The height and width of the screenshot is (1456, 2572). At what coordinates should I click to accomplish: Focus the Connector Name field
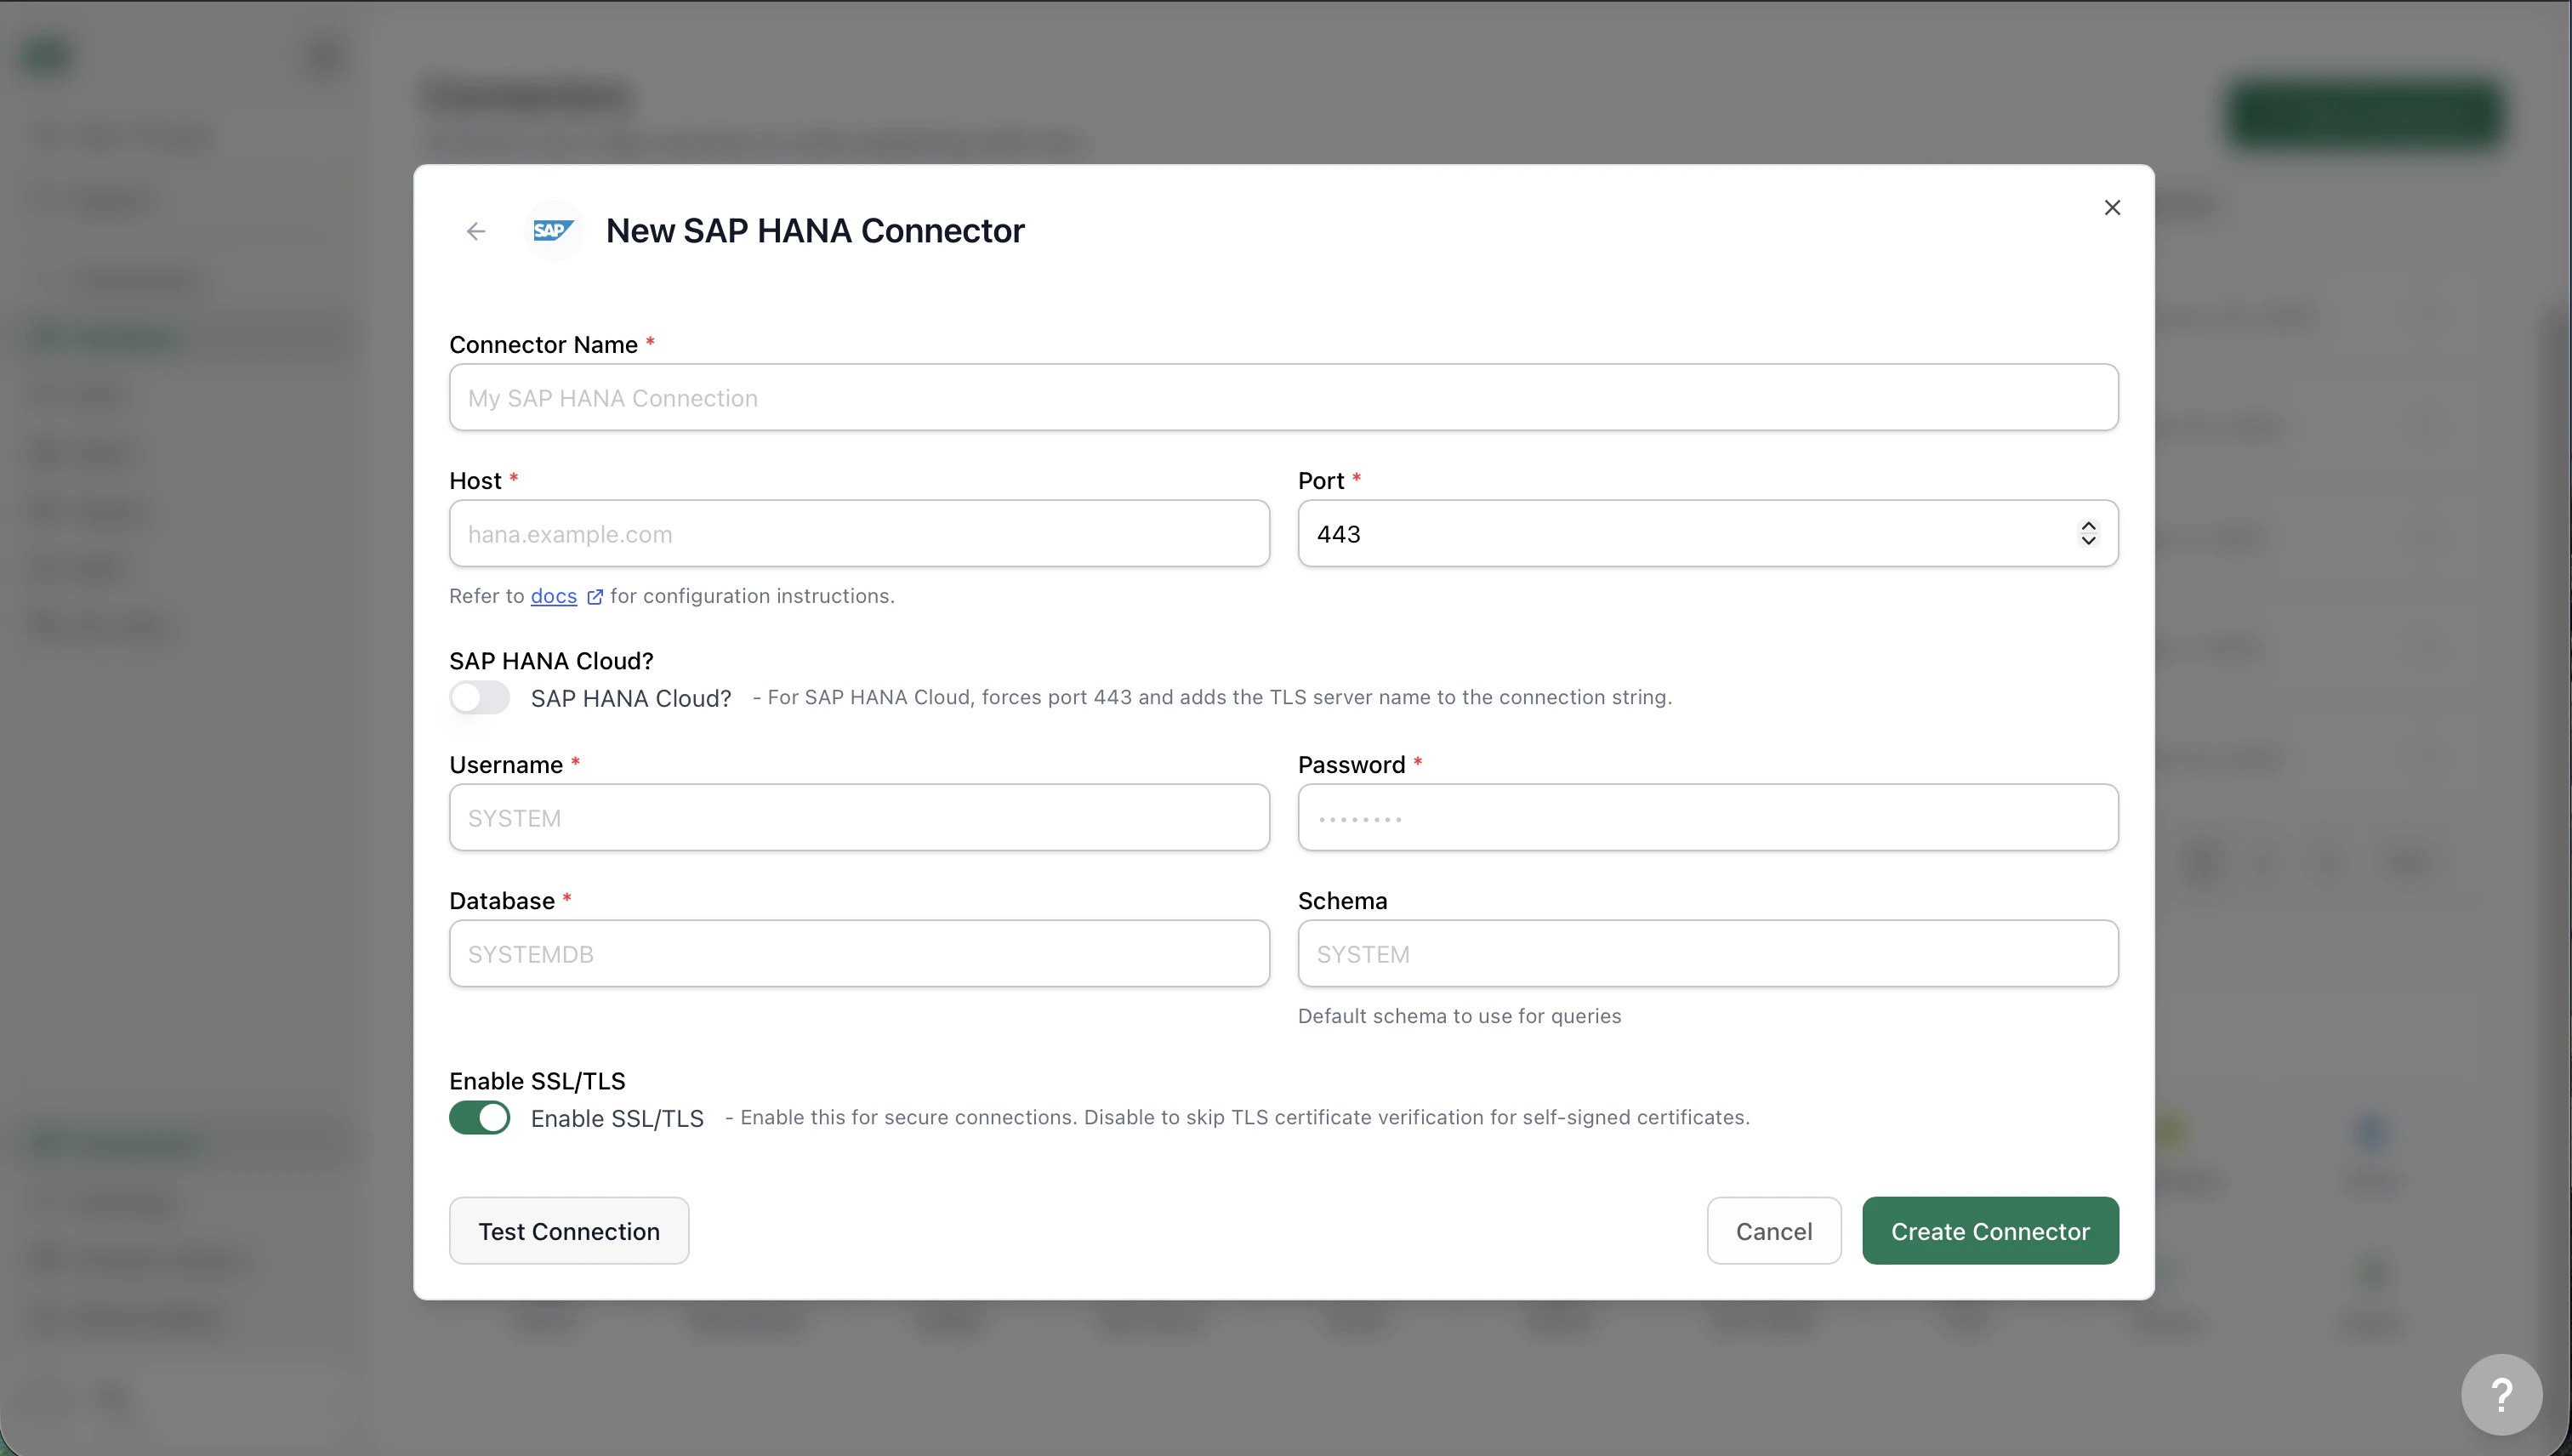click(x=1284, y=397)
